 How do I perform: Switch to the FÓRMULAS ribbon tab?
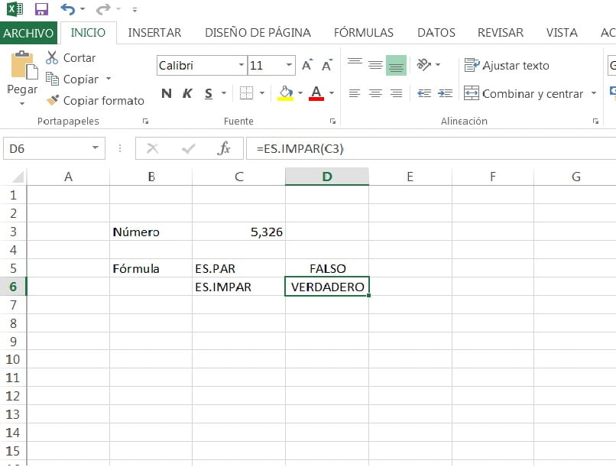[363, 33]
